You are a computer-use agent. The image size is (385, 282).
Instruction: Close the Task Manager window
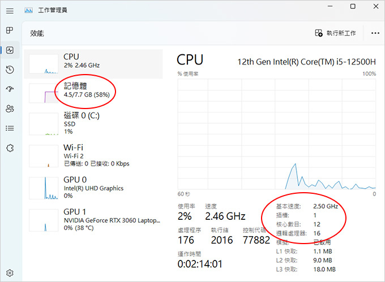pos(376,6)
